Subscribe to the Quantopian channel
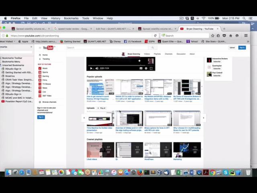The image size is (257, 193). pyautogui.click(x=217, y=69)
